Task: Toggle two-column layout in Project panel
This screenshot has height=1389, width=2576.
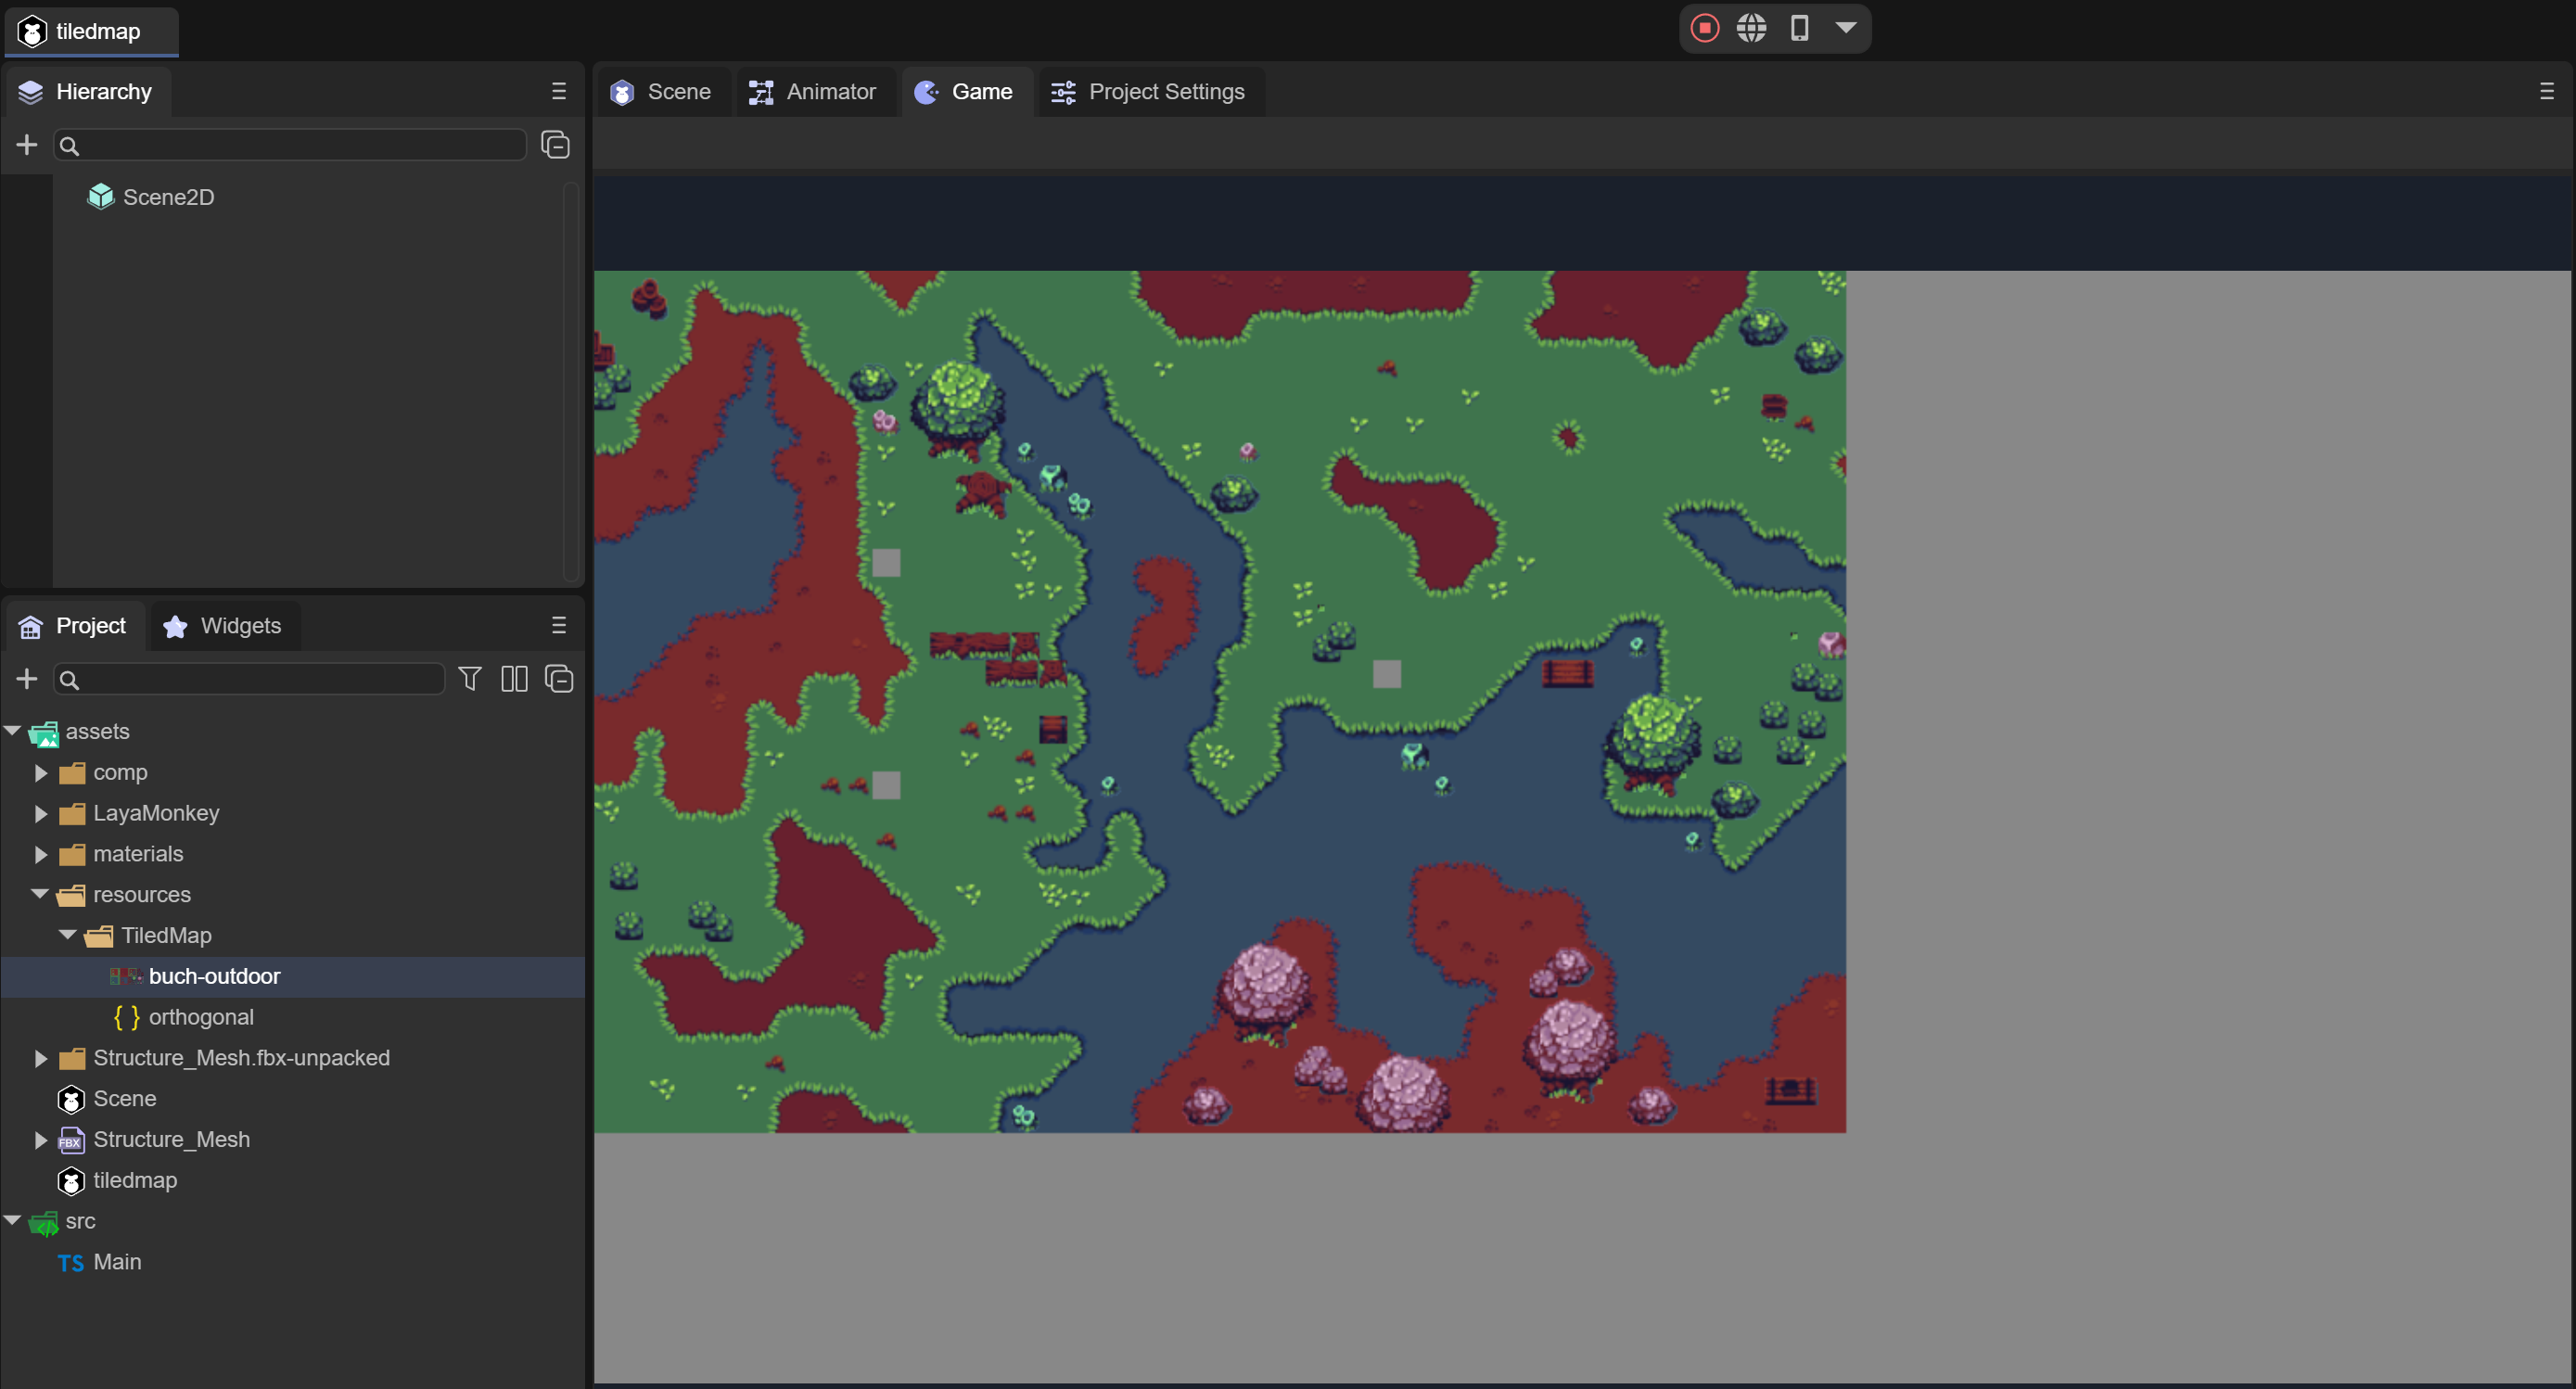Action: 514,679
